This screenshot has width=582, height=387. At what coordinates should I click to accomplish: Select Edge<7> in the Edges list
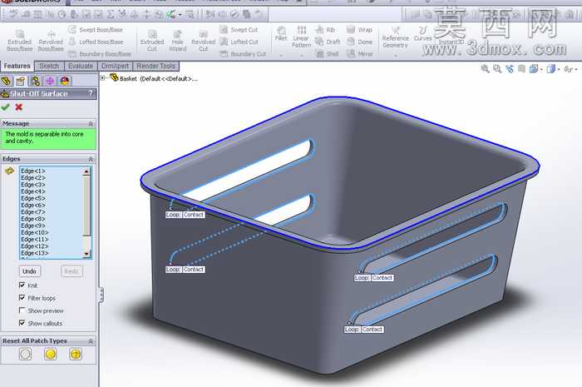click(33, 212)
